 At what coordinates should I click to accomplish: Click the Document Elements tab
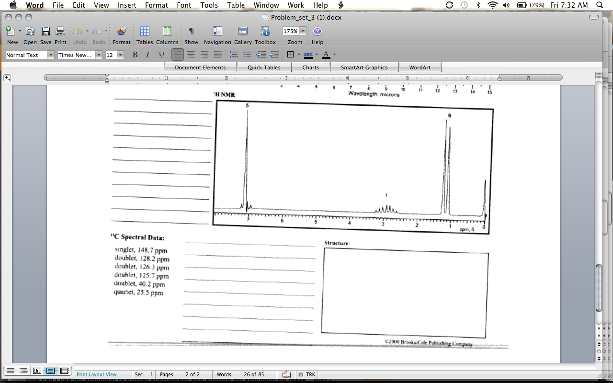(x=200, y=68)
